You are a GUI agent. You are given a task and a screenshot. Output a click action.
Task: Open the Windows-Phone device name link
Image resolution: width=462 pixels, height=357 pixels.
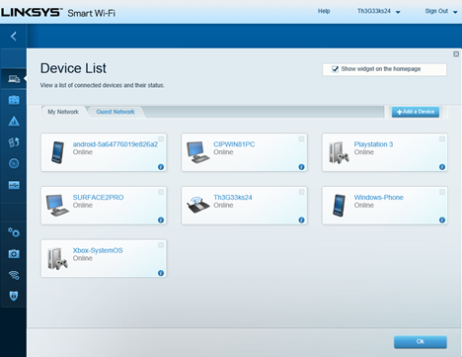pos(379,198)
